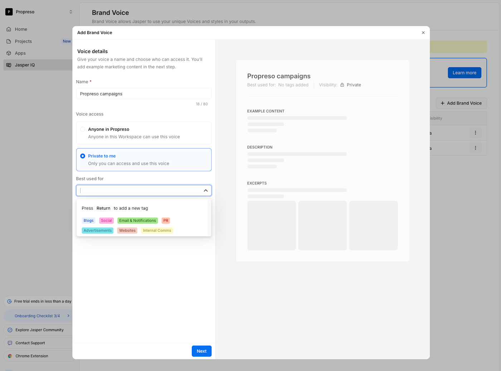Screen dimensions: 501x371
Task: Open first row's three-dot menu
Action: coord(475,133)
